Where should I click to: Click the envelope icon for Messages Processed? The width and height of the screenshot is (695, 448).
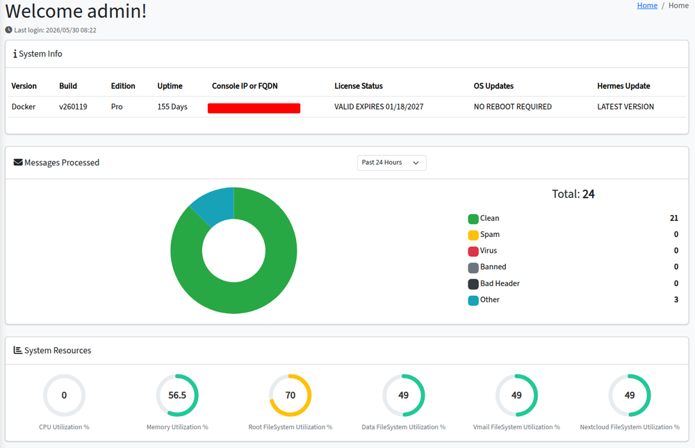18,163
